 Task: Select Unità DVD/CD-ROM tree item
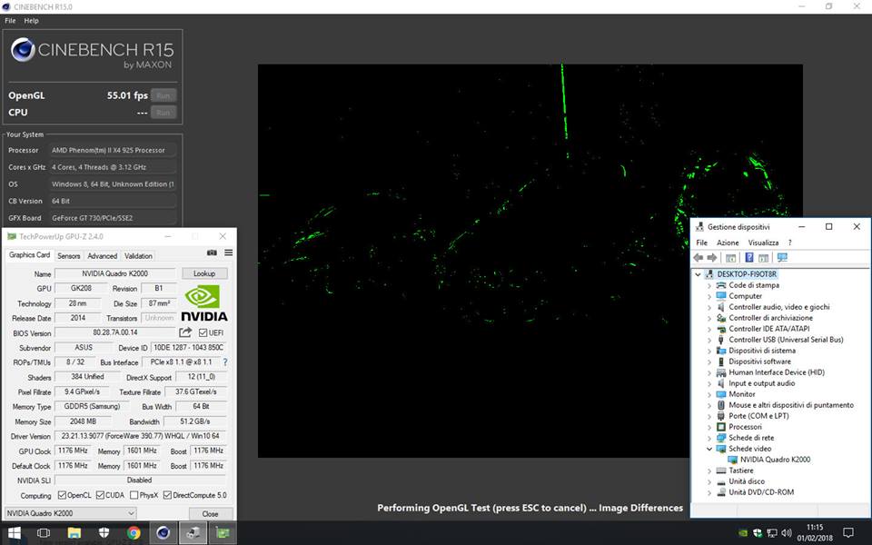[x=761, y=492]
